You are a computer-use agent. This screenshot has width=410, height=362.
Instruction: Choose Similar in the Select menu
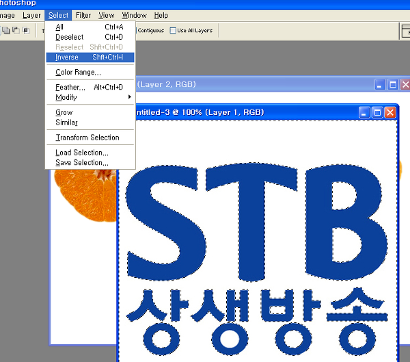90,122
